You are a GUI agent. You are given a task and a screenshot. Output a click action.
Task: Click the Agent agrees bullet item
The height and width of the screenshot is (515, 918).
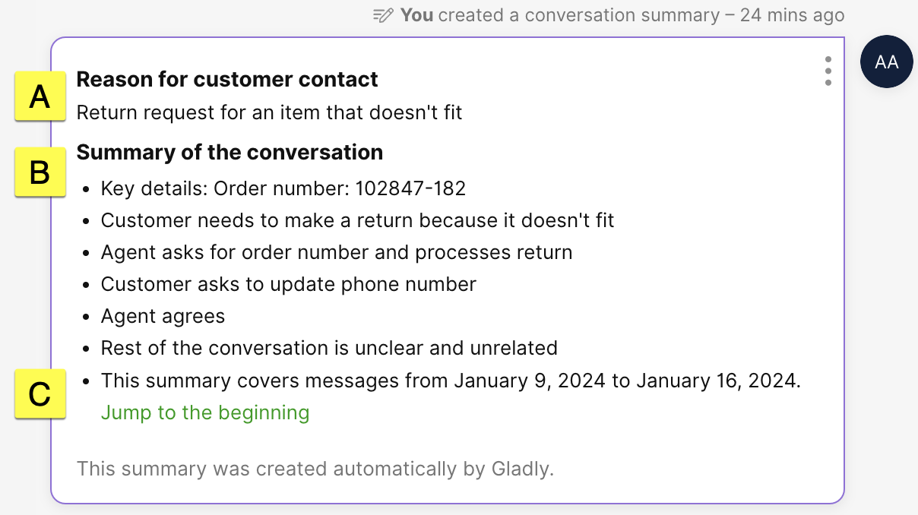(x=163, y=316)
